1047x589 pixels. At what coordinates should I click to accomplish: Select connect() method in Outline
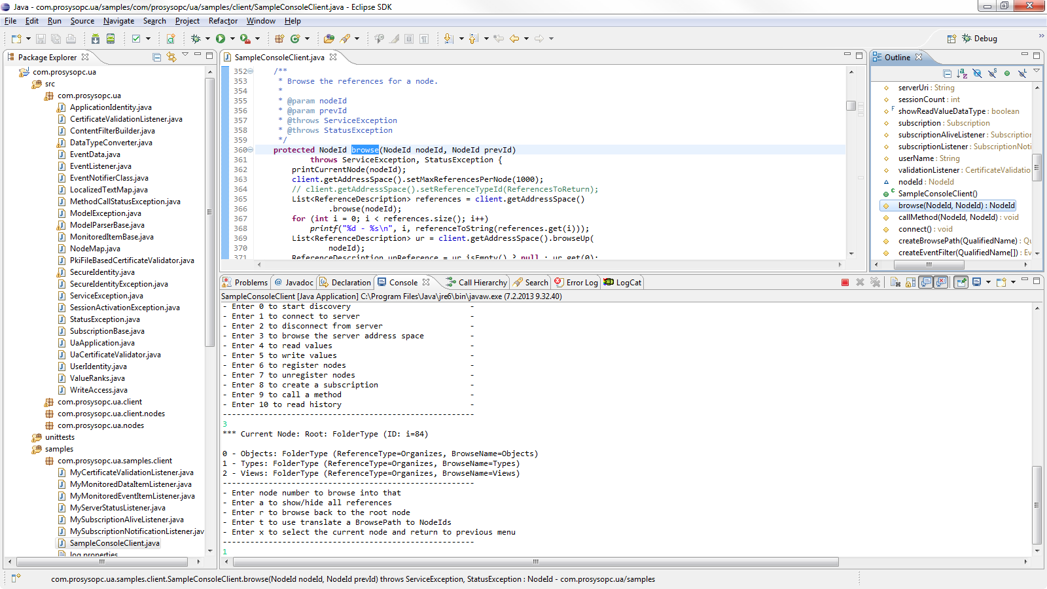point(914,229)
